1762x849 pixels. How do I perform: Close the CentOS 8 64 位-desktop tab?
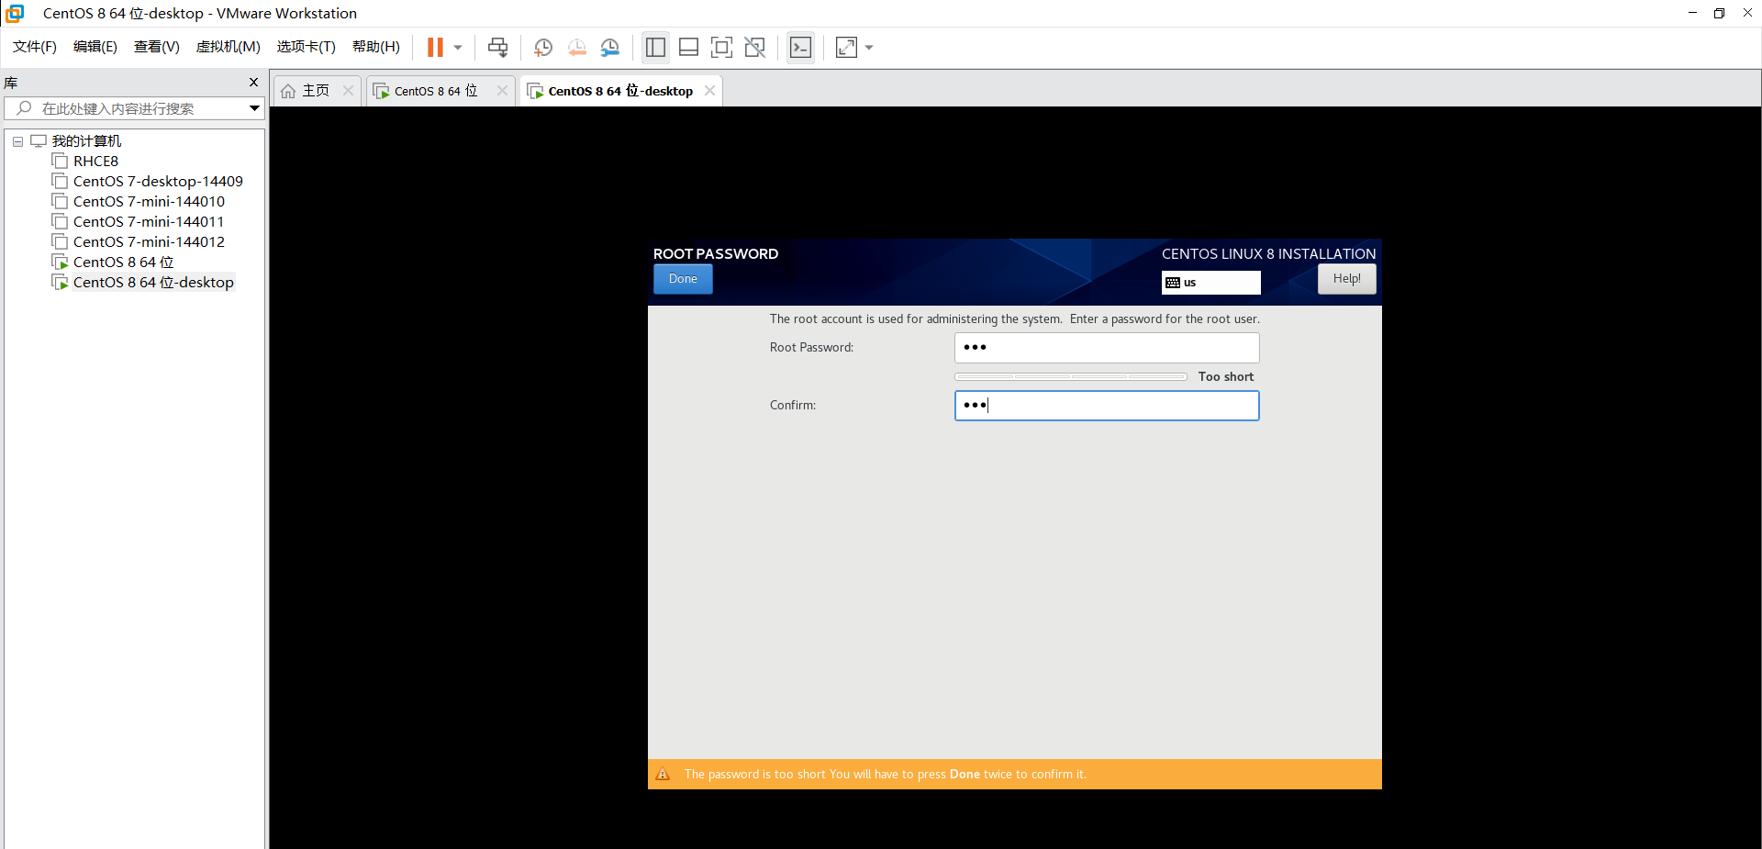coord(709,90)
